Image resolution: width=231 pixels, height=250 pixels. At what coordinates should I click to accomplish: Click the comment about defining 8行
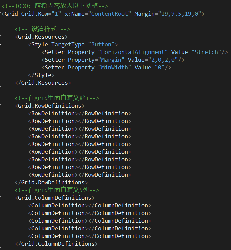(x=57, y=98)
